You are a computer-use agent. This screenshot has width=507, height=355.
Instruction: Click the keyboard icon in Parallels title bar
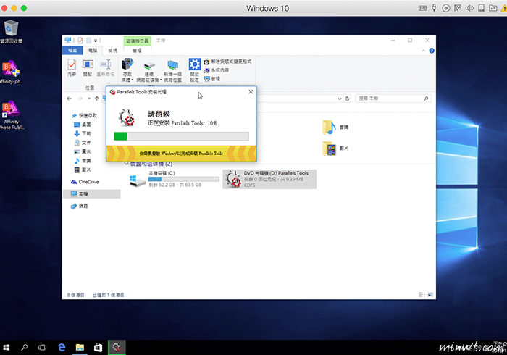point(422,8)
